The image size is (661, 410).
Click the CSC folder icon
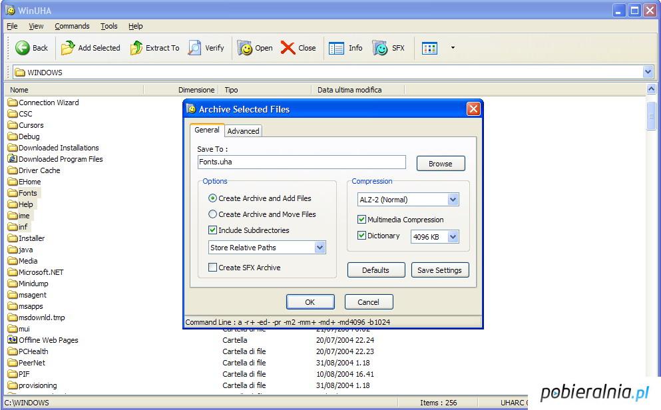pyautogui.click(x=13, y=114)
